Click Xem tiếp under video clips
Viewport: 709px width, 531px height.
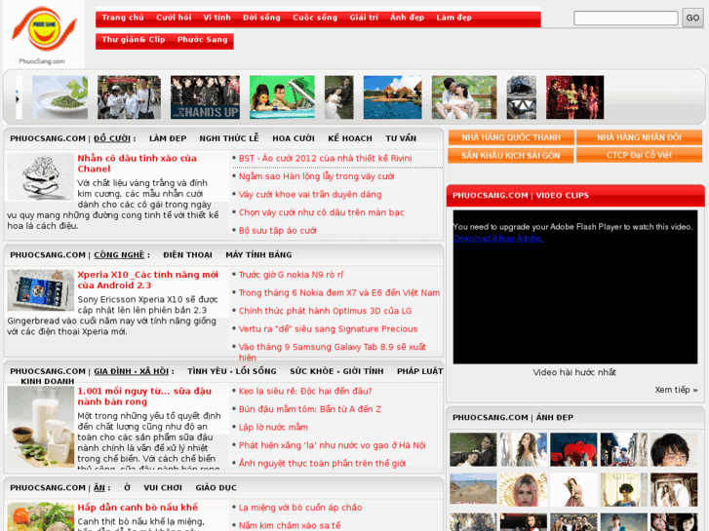point(676,390)
